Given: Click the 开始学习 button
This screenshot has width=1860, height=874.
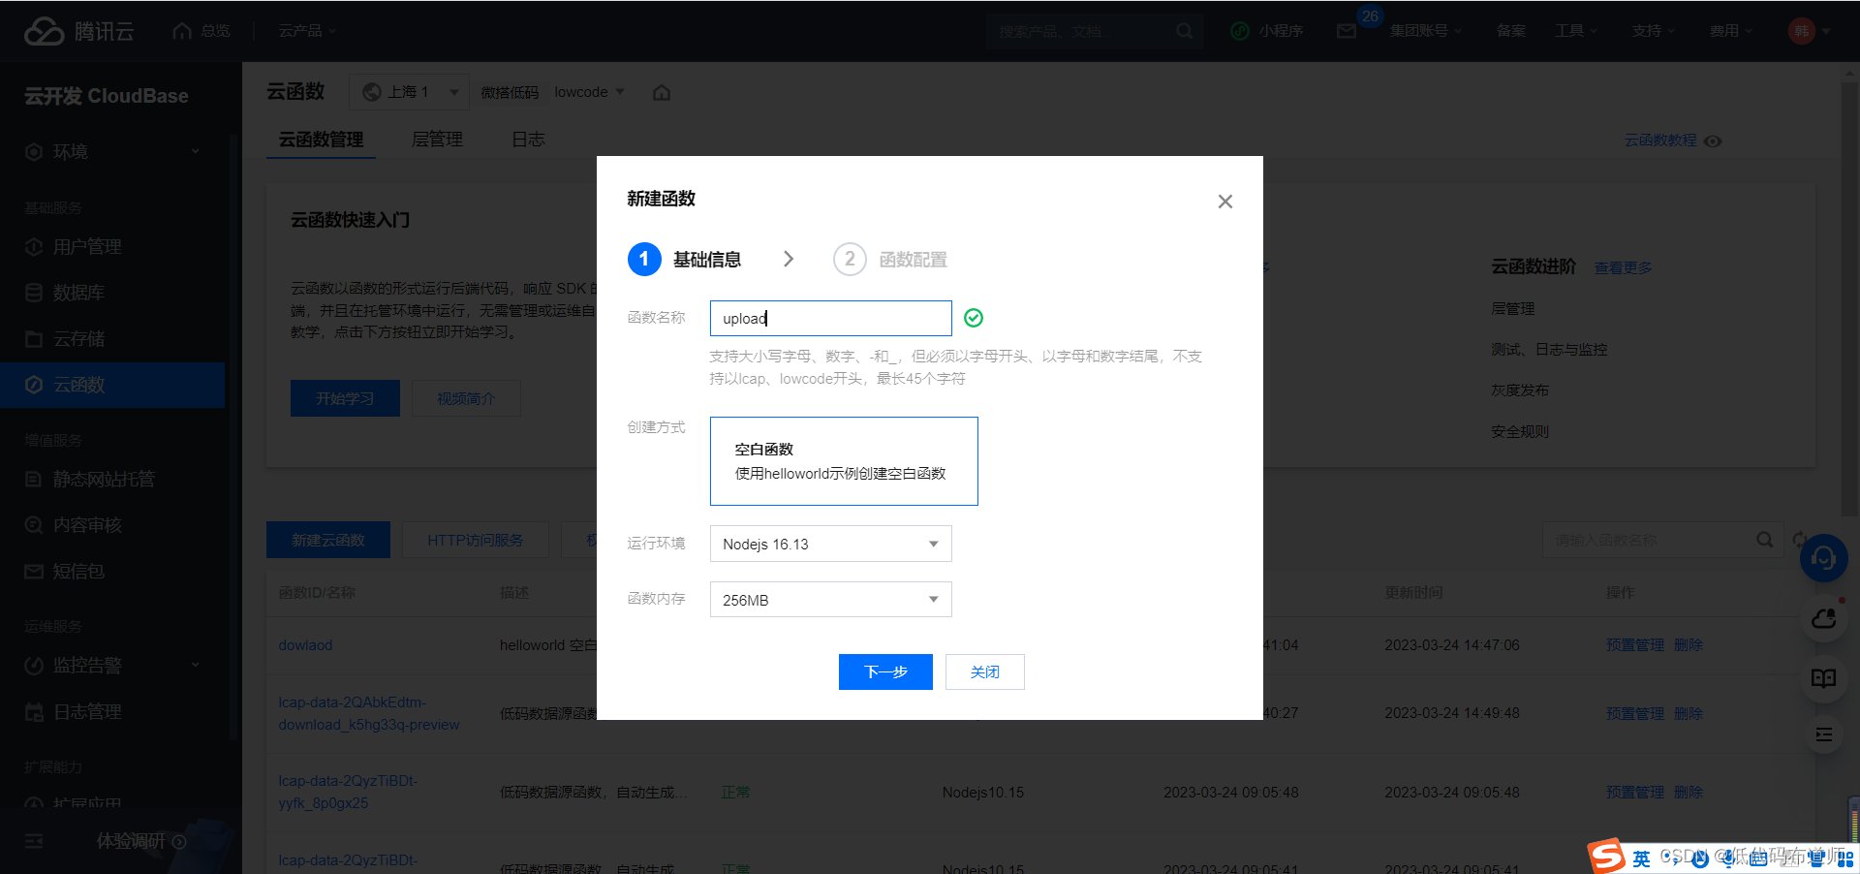Looking at the screenshot, I should 345,398.
